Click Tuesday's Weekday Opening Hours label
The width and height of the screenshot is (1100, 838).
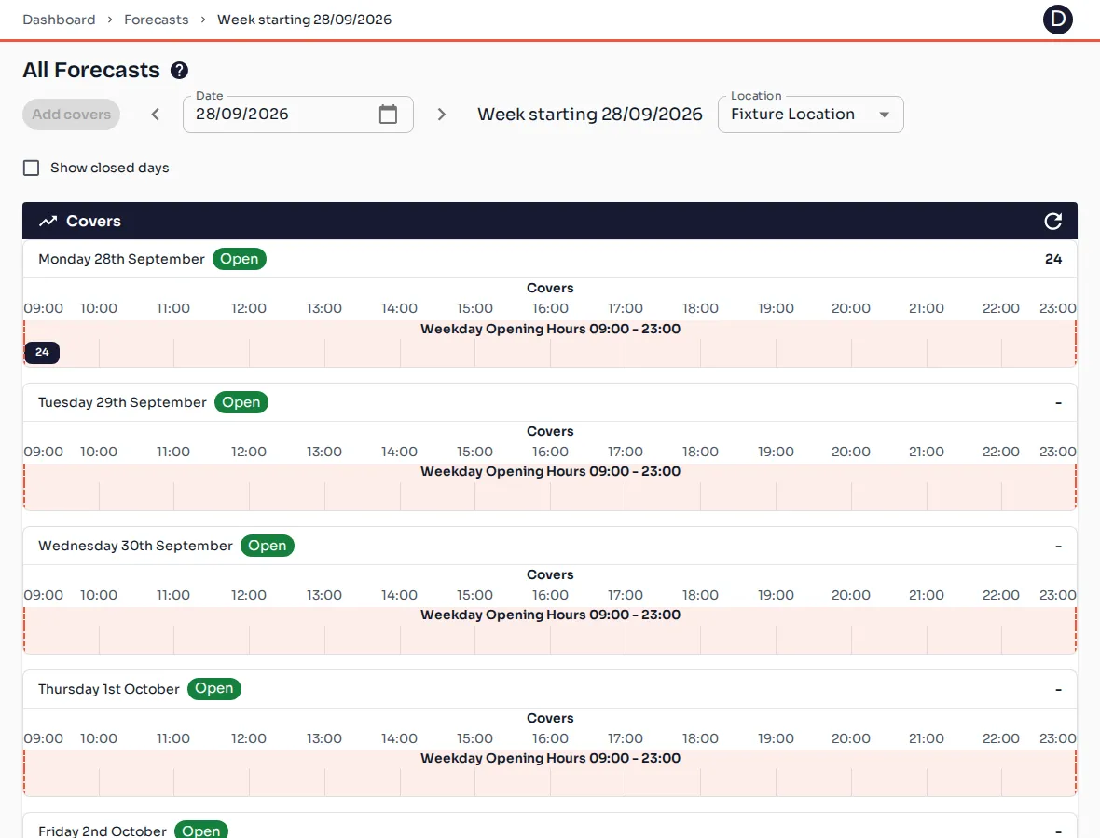(551, 471)
